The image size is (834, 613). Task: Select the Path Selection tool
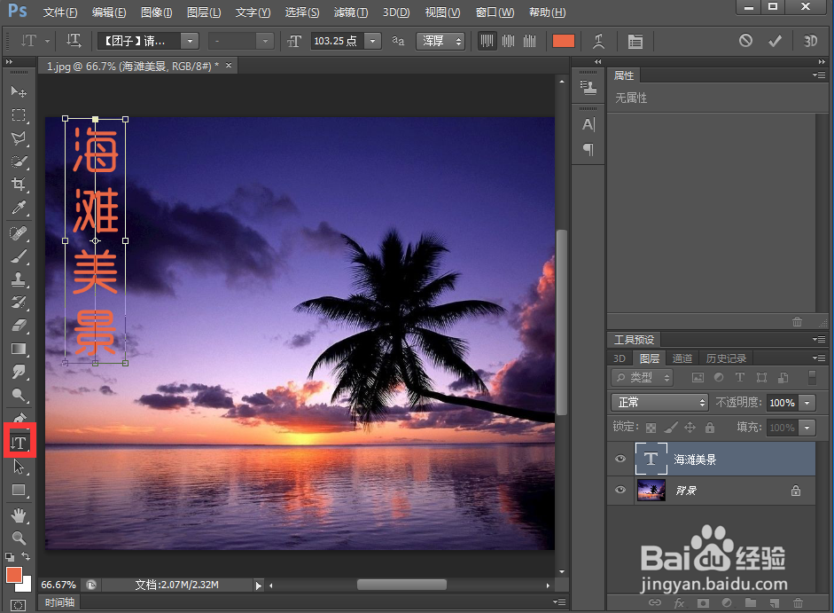coord(19,467)
